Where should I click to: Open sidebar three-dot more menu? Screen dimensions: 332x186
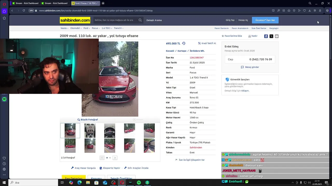(4, 175)
